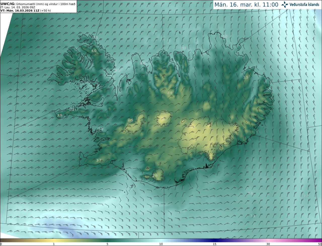Click the 7.5 value label on the map
Image resolution: width=322 pixels, height=246 pixels.
96,38
